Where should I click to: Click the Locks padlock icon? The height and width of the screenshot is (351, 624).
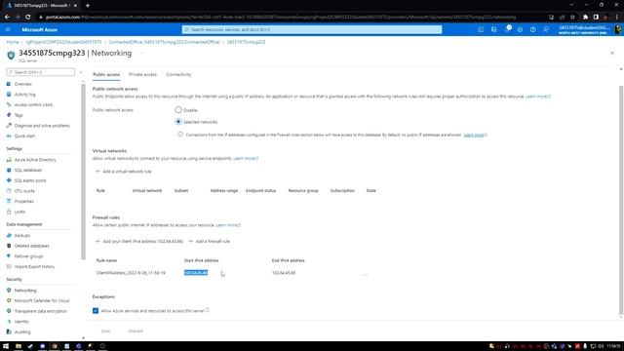click(9, 212)
